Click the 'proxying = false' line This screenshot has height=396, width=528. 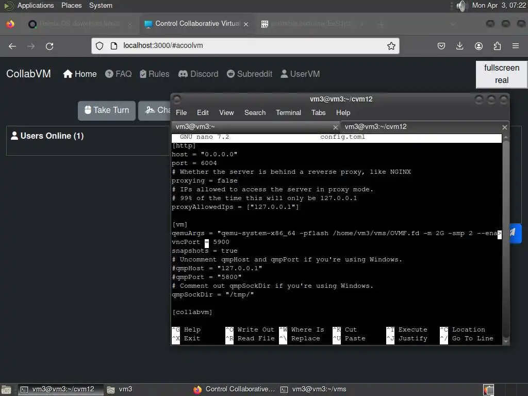coord(204,181)
